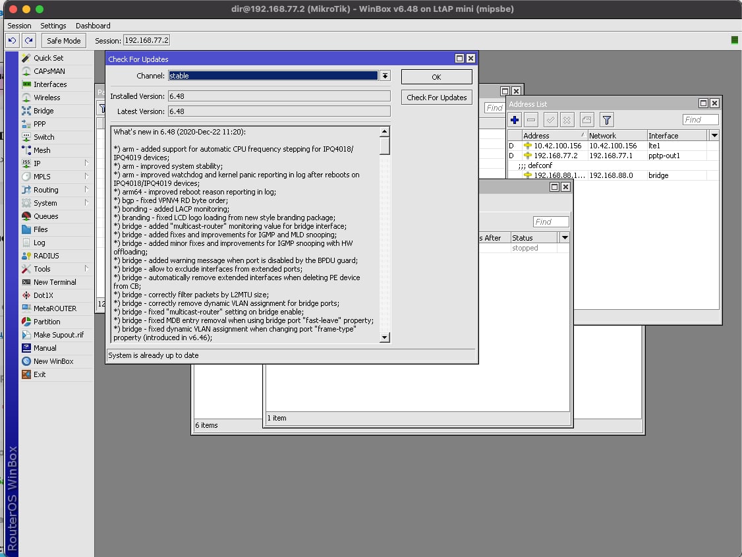Open Mesh menu entry
Viewport: 742px width, 557px height.
click(x=42, y=150)
